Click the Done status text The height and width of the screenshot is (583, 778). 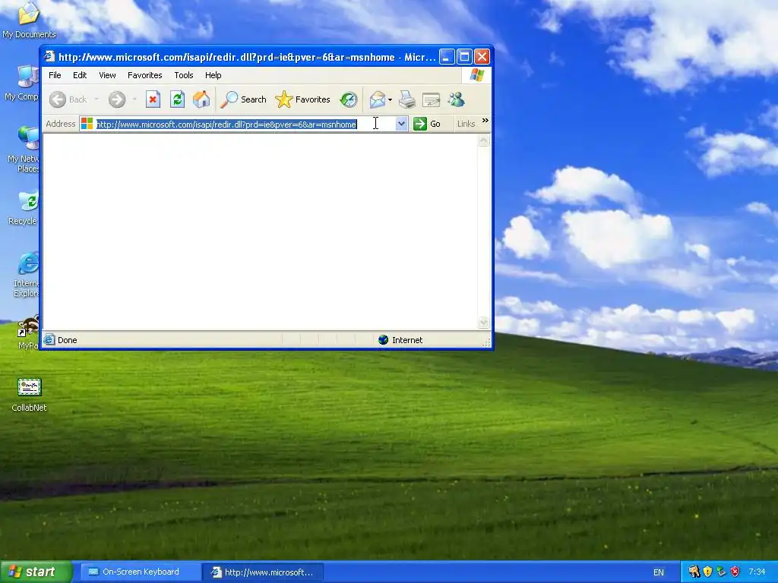click(67, 340)
